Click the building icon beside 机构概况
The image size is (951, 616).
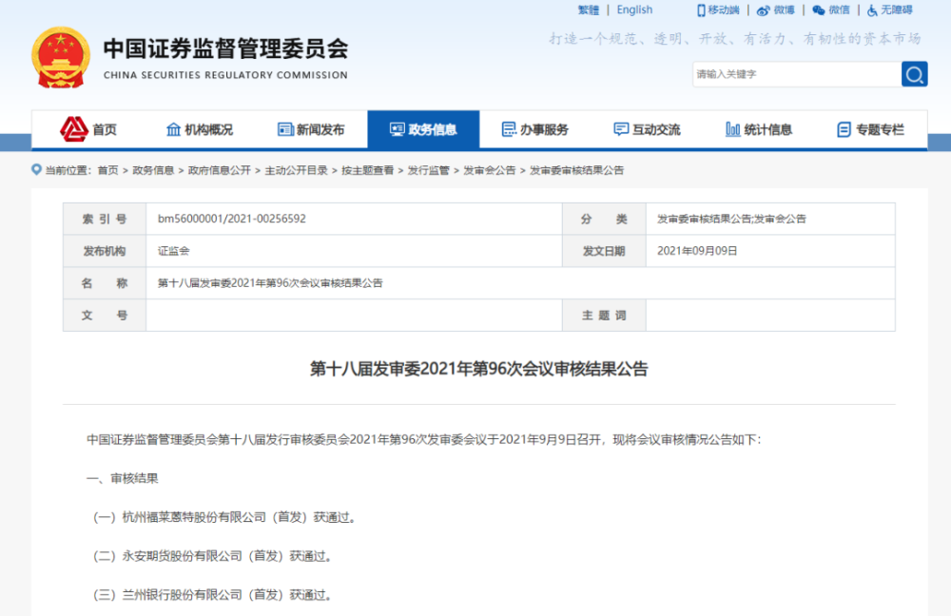(172, 127)
